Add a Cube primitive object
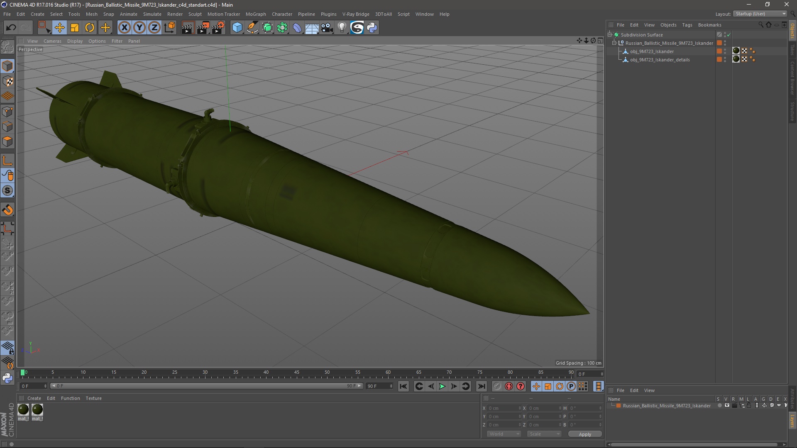Screen dimensions: 797x448 click(x=237, y=28)
